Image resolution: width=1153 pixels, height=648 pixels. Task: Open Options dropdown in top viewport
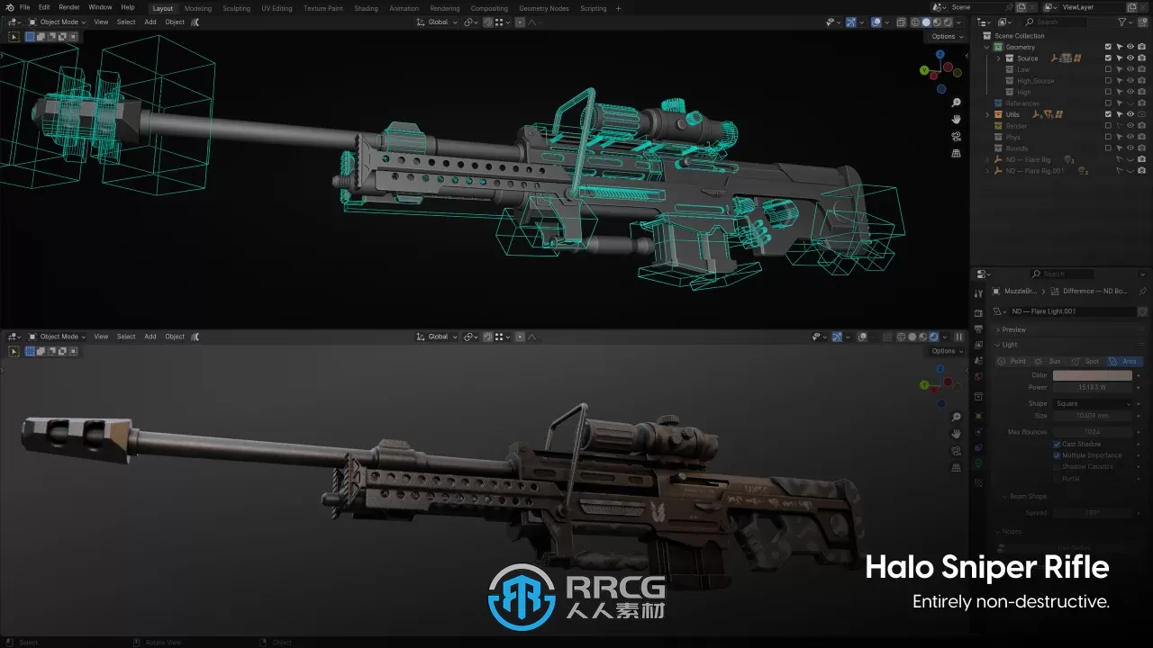[946, 37]
